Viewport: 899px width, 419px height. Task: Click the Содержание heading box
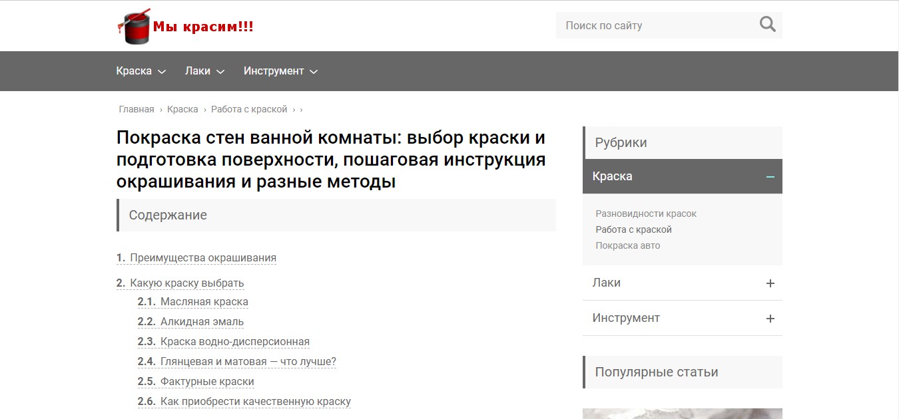[336, 215]
